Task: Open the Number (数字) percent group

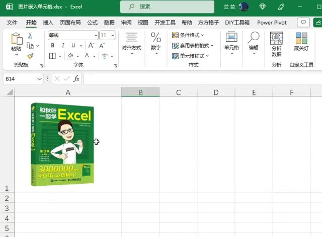Action: pos(156,44)
